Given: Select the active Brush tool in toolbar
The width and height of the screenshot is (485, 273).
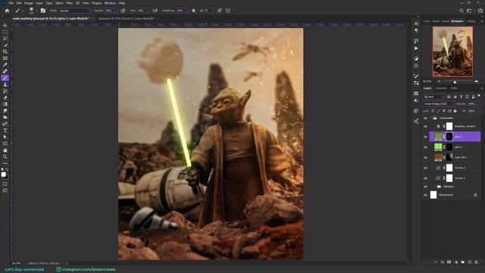Looking at the screenshot, I should [5, 78].
